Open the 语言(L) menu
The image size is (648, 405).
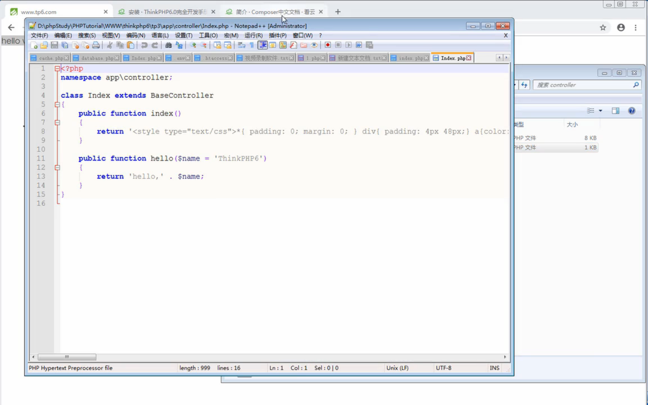click(x=160, y=35)
